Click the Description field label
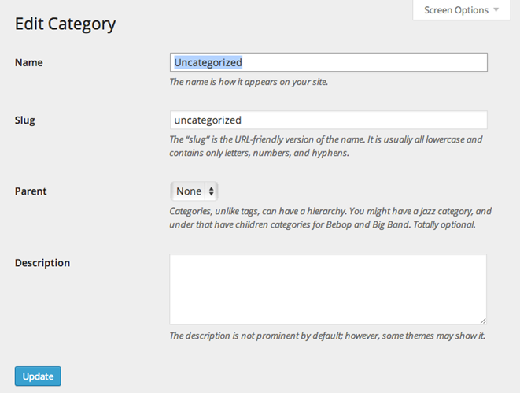The image size is (520, 393). click(42, 262)
